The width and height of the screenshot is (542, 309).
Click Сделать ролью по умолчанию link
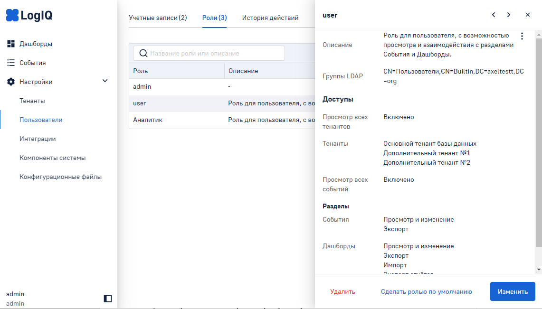tap(426, 291)
